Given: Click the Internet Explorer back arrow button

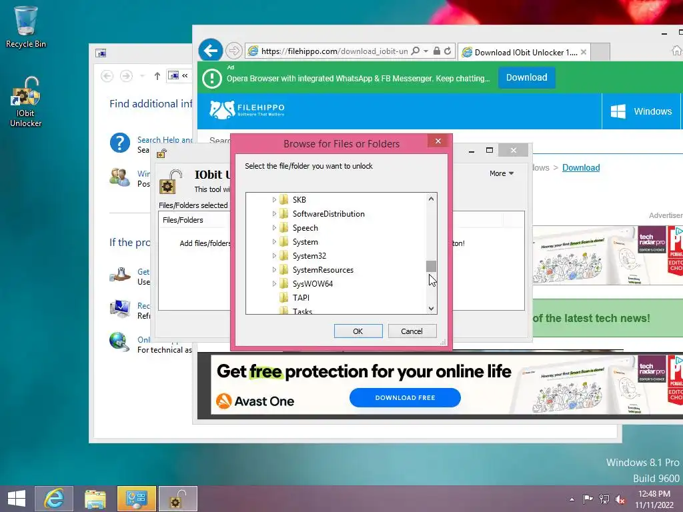Looking at the screenshot, I should pyautogui.click(x=211, y=51).
